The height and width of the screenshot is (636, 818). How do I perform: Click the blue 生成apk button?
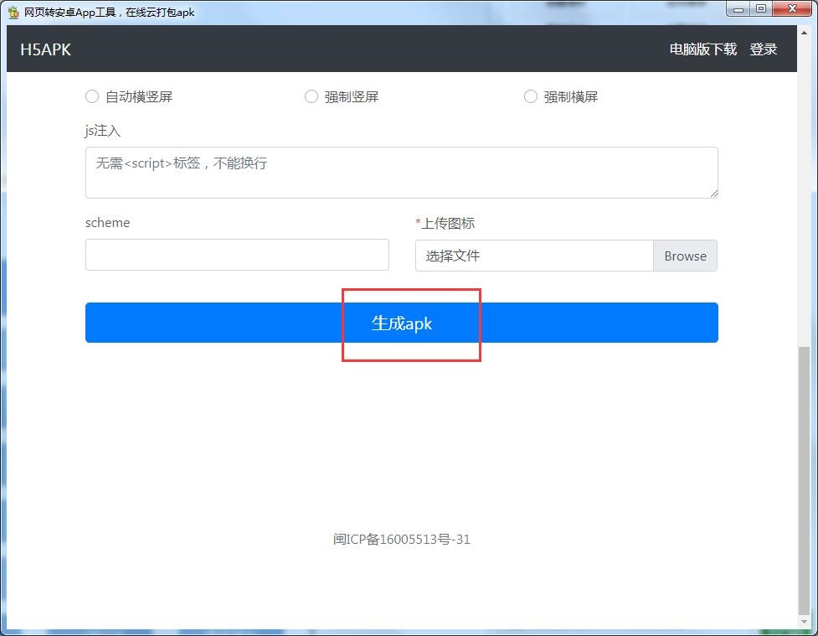click(401, 323)
